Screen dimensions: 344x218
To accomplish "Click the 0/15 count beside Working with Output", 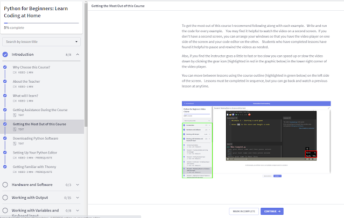I will point(68,198).
